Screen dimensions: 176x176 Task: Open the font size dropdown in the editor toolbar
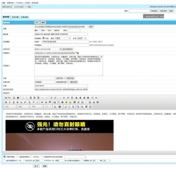pyautogui.click(x=48, y=106)
